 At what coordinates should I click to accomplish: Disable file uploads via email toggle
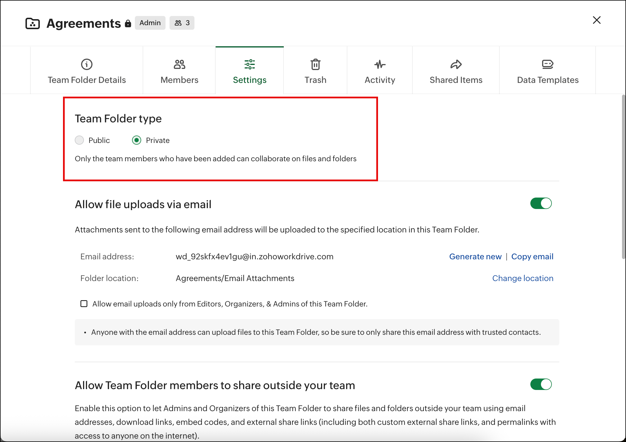[541, 204]
